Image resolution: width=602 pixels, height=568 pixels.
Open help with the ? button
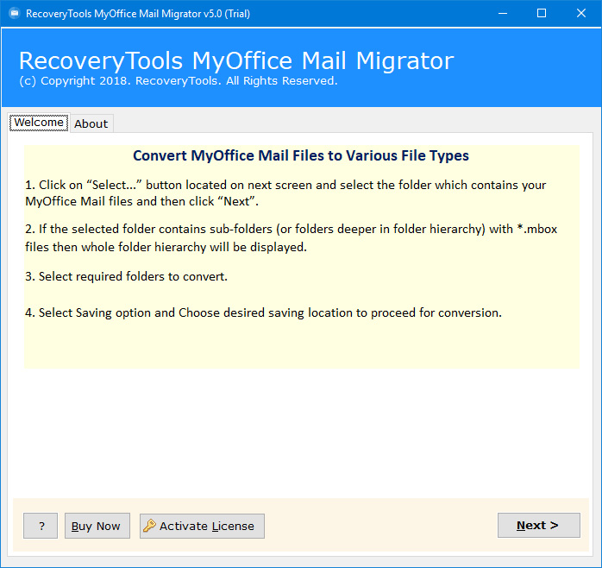pyautogui.click(x=41, y=526)
